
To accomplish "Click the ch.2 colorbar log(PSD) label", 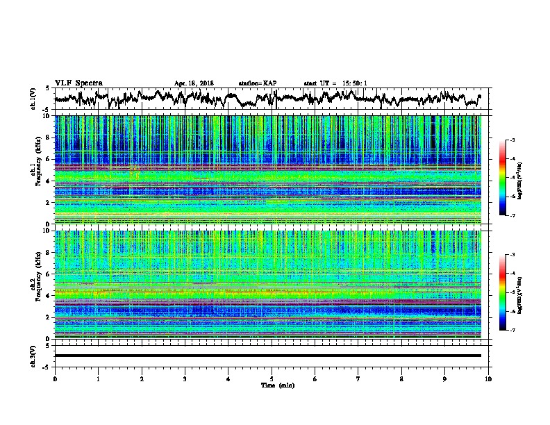I will 520,295.
